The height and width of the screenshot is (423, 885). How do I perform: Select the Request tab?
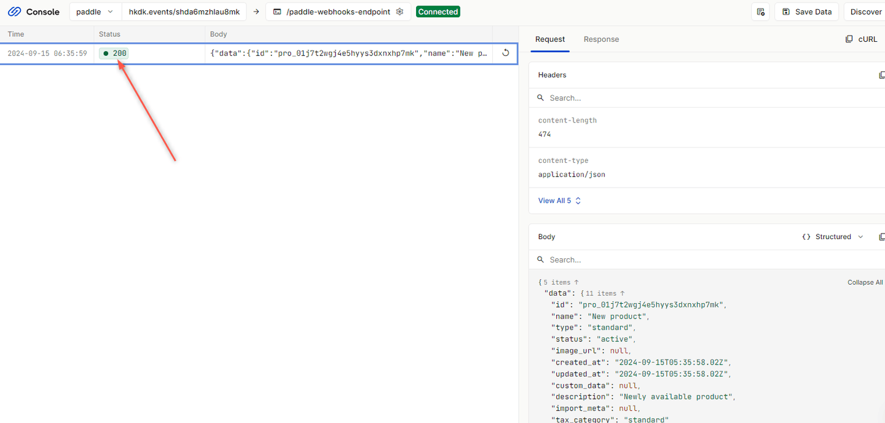(550, 39)
